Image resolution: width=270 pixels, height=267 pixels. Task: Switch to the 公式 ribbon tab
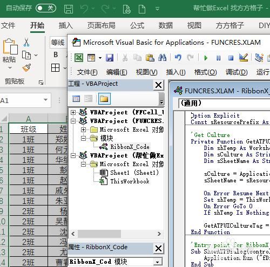pos(137,25)
